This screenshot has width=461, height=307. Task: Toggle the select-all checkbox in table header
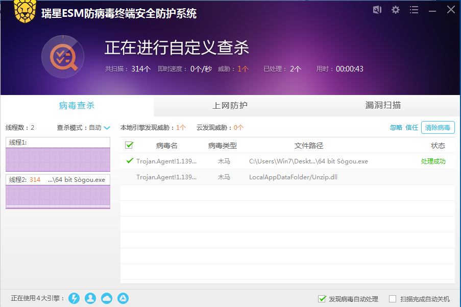(129, 146)
